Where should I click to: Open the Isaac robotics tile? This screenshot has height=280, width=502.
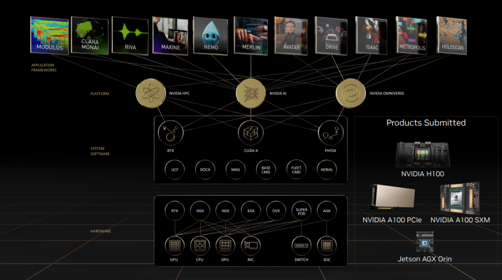pos(371,36)
